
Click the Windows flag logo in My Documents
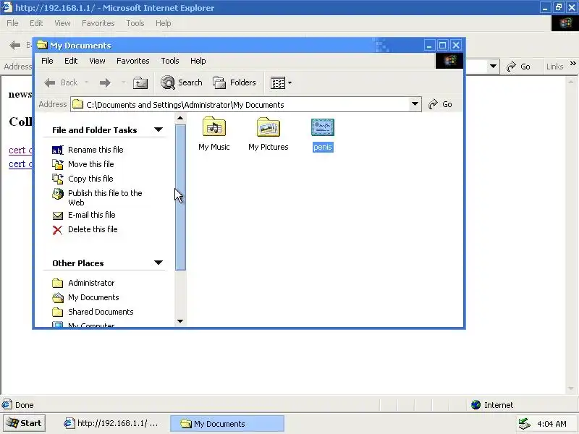pyautogui.click(x=449, y=61)
